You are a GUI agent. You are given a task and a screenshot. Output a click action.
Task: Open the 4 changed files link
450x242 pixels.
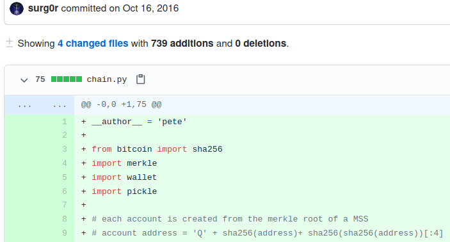point(93,44)
